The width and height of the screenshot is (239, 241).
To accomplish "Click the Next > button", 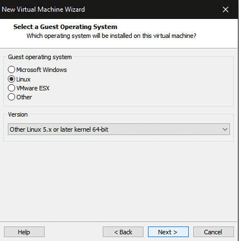I will click(x=168, y=232).
